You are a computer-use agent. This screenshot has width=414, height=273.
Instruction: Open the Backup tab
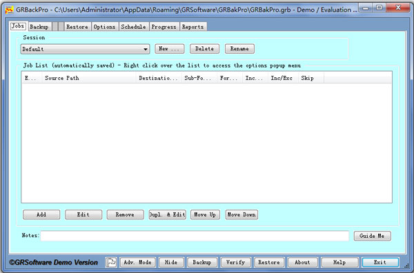(x=39, y=27)
